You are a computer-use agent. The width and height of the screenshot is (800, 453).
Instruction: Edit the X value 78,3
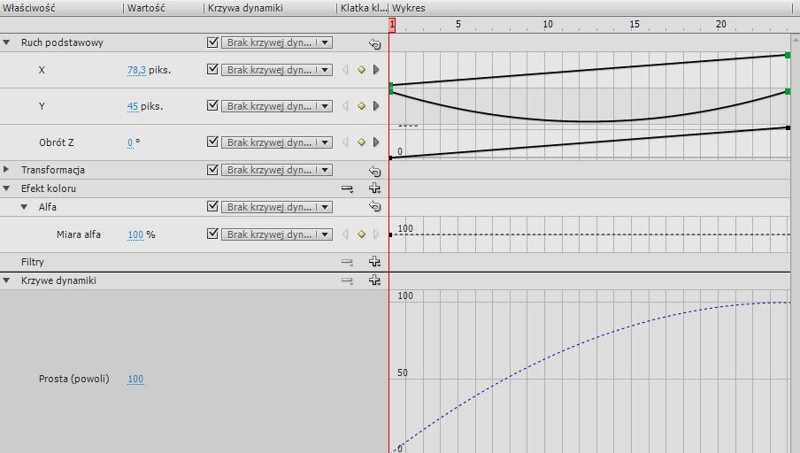tap(136, 70)
